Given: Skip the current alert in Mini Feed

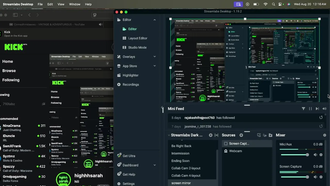Looking at the screenshot, I should 317,109.
